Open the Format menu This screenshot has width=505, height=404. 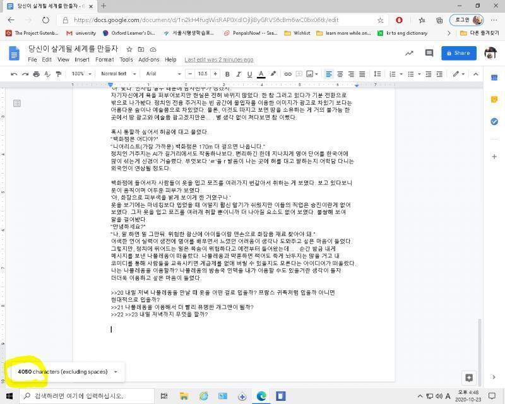[x=105, y=59]
